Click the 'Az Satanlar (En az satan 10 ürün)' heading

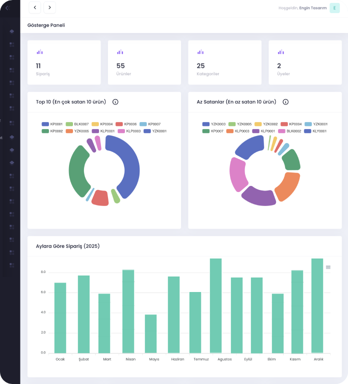coord(236,102)
